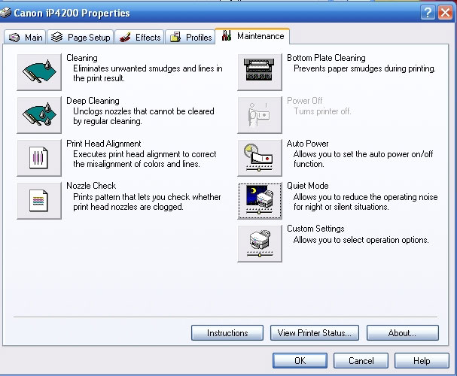Click the 'Custom Settings' label
Viewport: 457px width, 376px height.
(x=315, y=229)
